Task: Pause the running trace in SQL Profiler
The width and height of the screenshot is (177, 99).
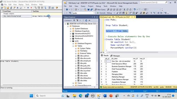Action: (x=28, y=8)
